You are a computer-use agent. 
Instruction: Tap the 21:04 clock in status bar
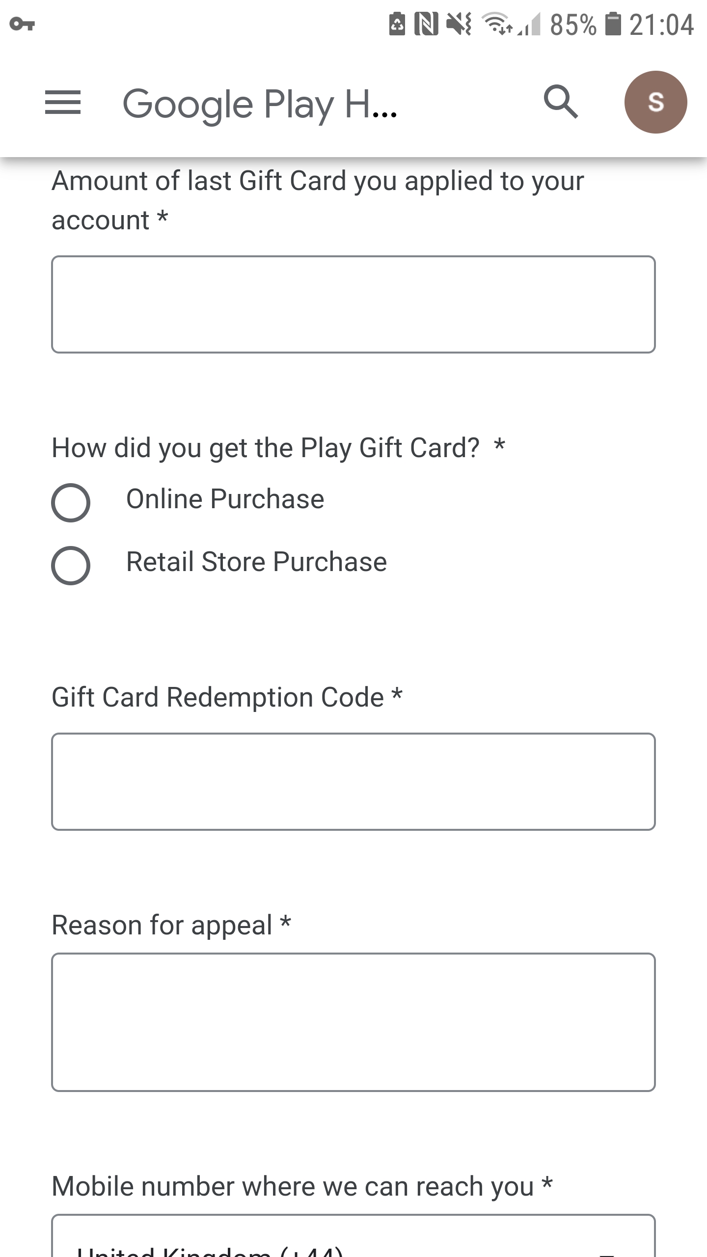(661, 25)
